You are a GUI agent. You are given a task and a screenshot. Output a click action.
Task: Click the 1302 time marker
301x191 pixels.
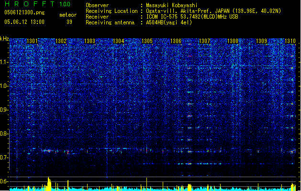tap(61, 41)
